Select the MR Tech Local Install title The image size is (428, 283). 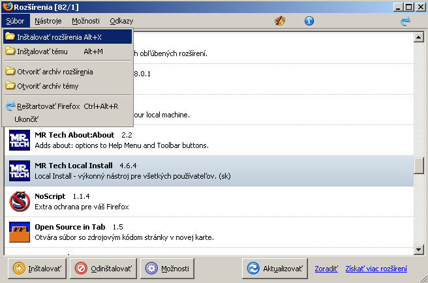[x=74, y=166]
